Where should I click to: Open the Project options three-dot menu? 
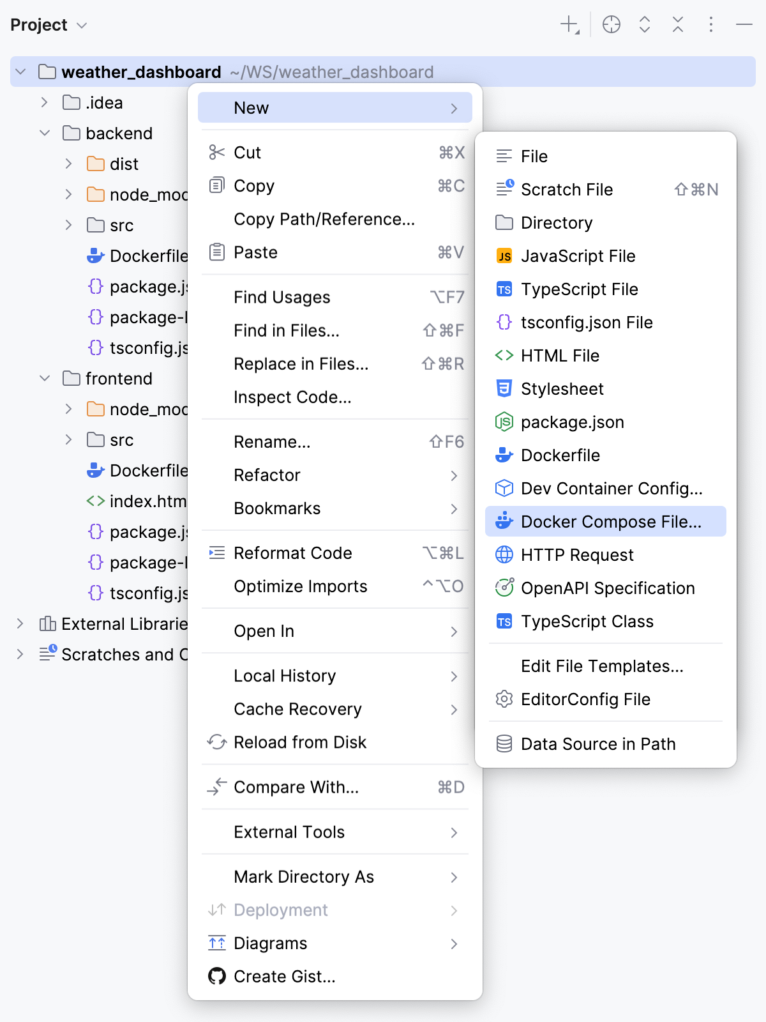pyautogui.click(x=711, y=25)
